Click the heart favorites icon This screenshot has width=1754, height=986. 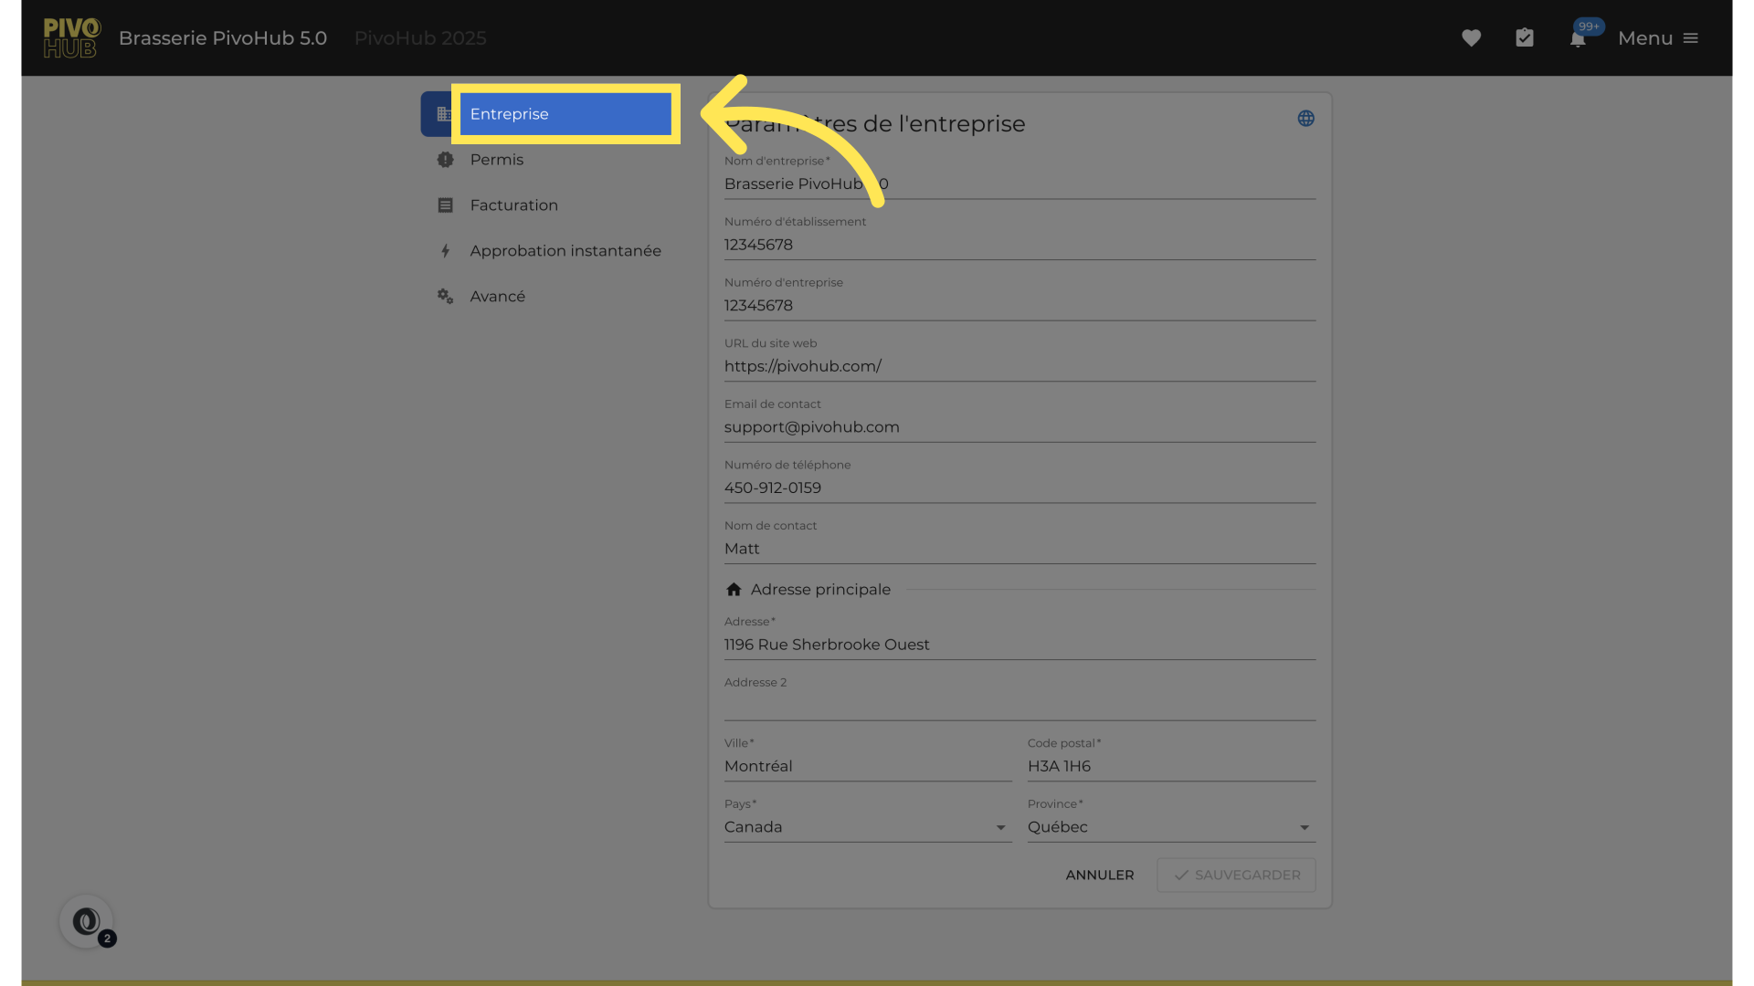point(1471,38)
